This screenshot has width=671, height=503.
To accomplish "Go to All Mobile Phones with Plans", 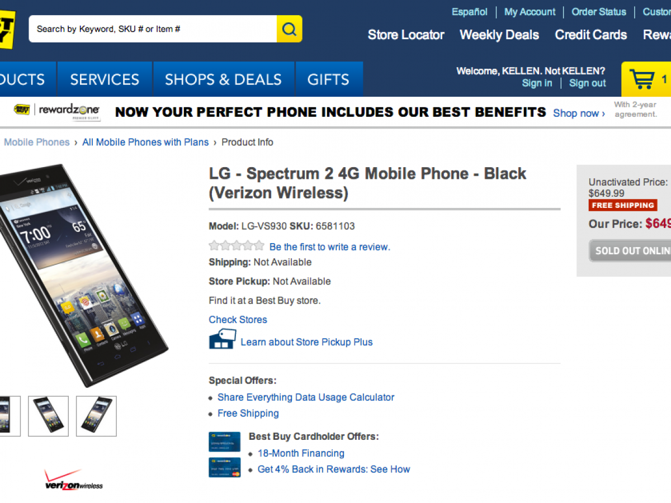I will [x=145, y=142].
